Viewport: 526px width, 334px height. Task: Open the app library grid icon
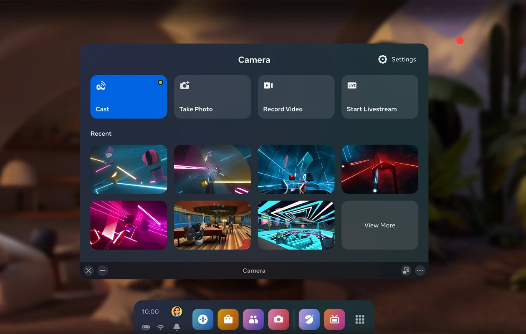click(360, 319)
